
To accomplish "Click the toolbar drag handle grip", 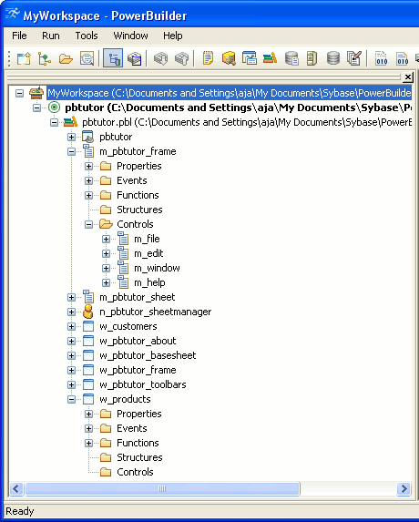I will pyautogui.click(x=9, y=58).
